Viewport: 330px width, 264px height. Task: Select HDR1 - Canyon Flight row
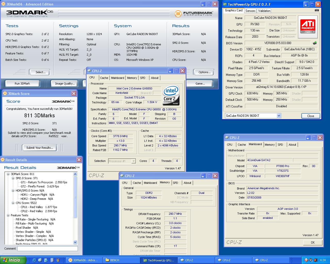click(x=37, y=195)
